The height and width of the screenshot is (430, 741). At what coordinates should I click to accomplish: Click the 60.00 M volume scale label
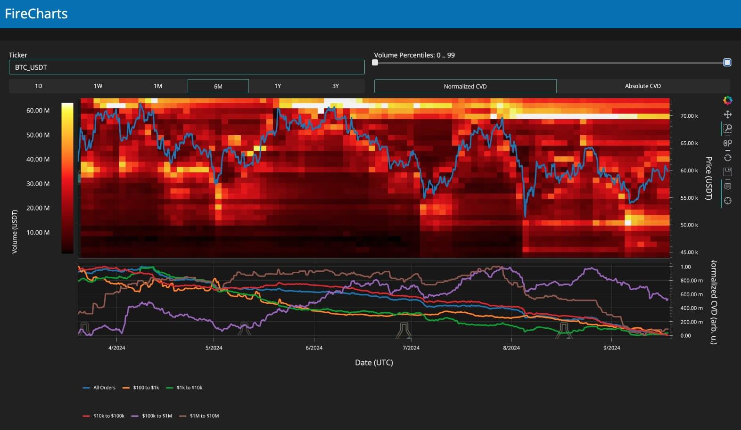[38, 111]
